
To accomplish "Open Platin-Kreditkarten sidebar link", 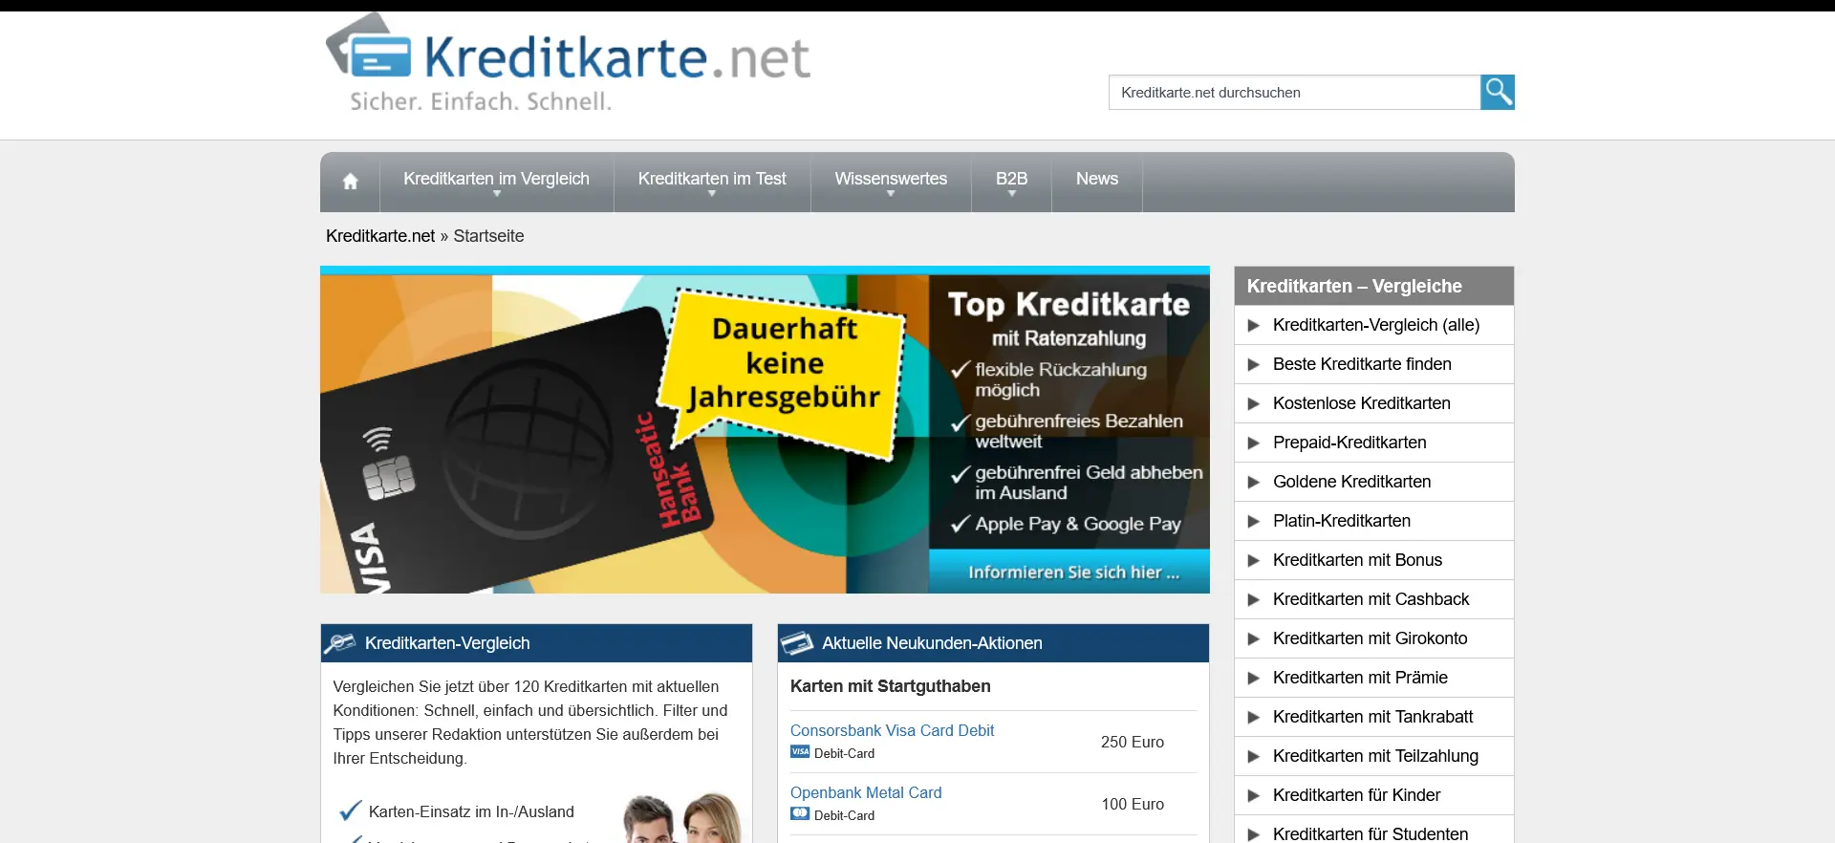I will [x=1342, y=521].
